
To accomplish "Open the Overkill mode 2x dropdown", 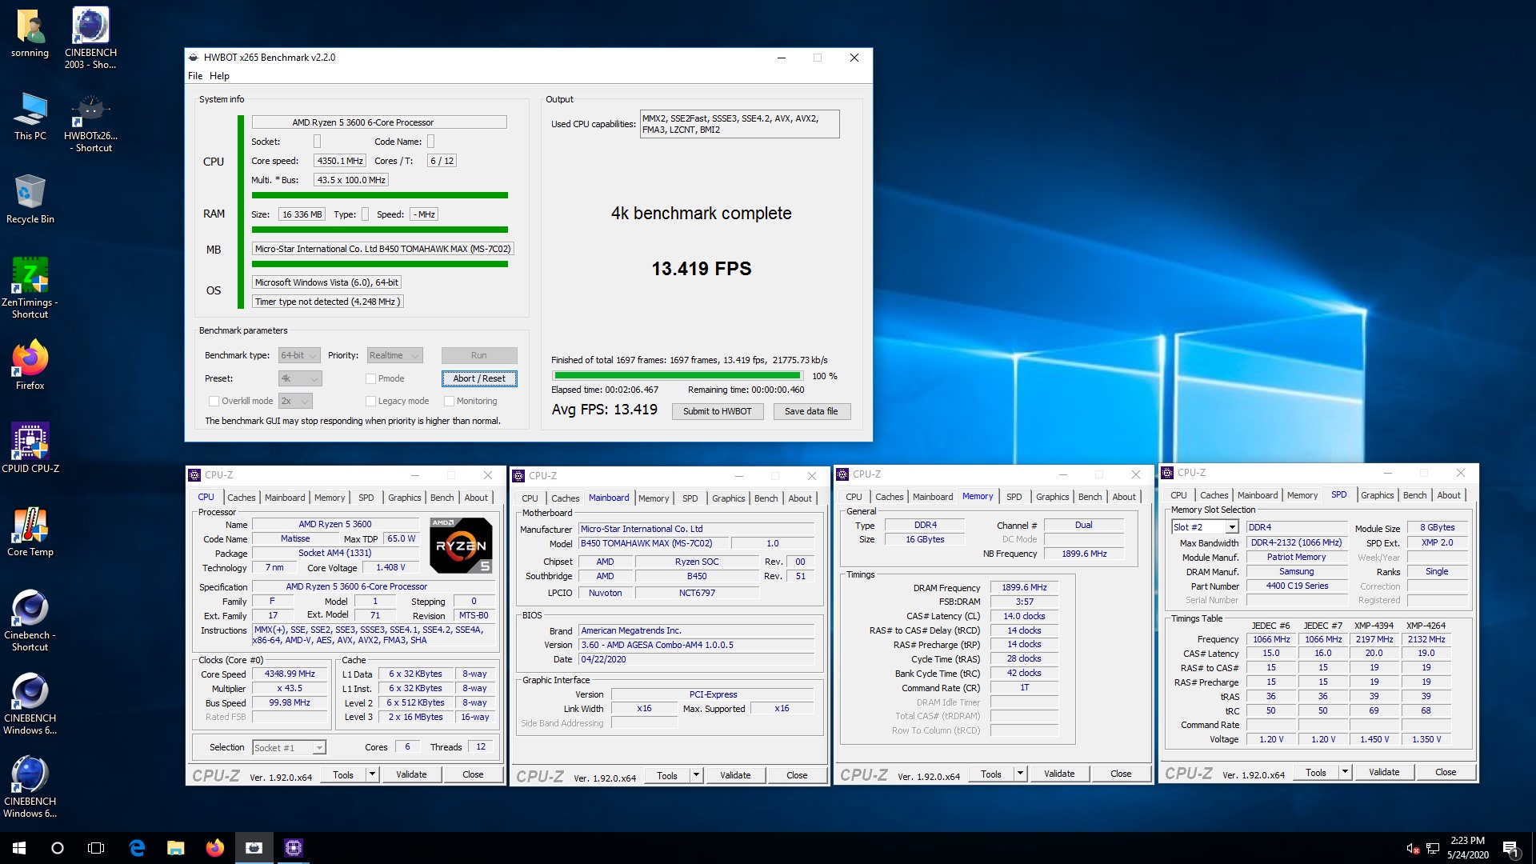I will click(295, 401).
